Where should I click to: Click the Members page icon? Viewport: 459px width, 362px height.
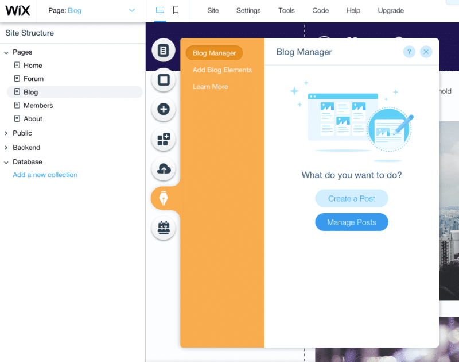[17, 105]
